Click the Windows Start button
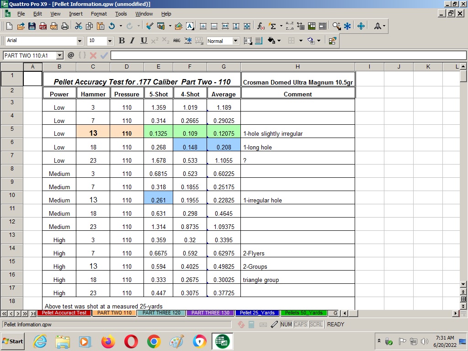 pos(12,341)
